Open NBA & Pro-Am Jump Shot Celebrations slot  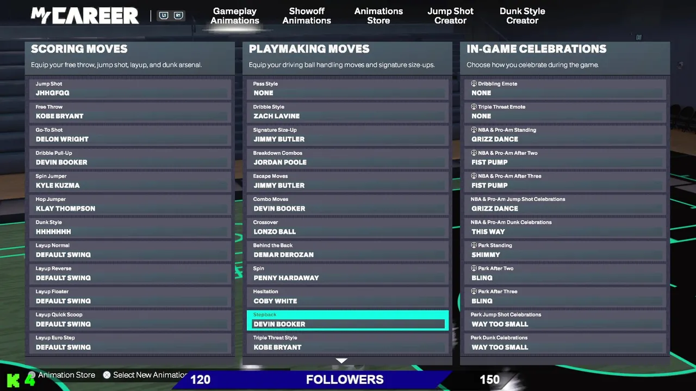565,205
